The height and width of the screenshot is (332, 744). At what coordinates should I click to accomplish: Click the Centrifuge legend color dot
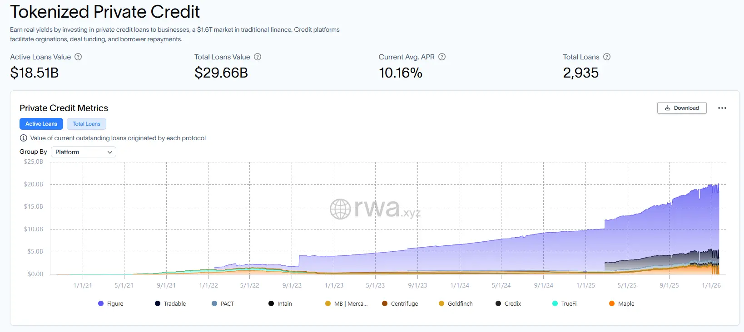385,304
